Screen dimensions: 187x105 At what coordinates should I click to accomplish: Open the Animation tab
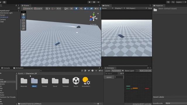click(18, 68)
